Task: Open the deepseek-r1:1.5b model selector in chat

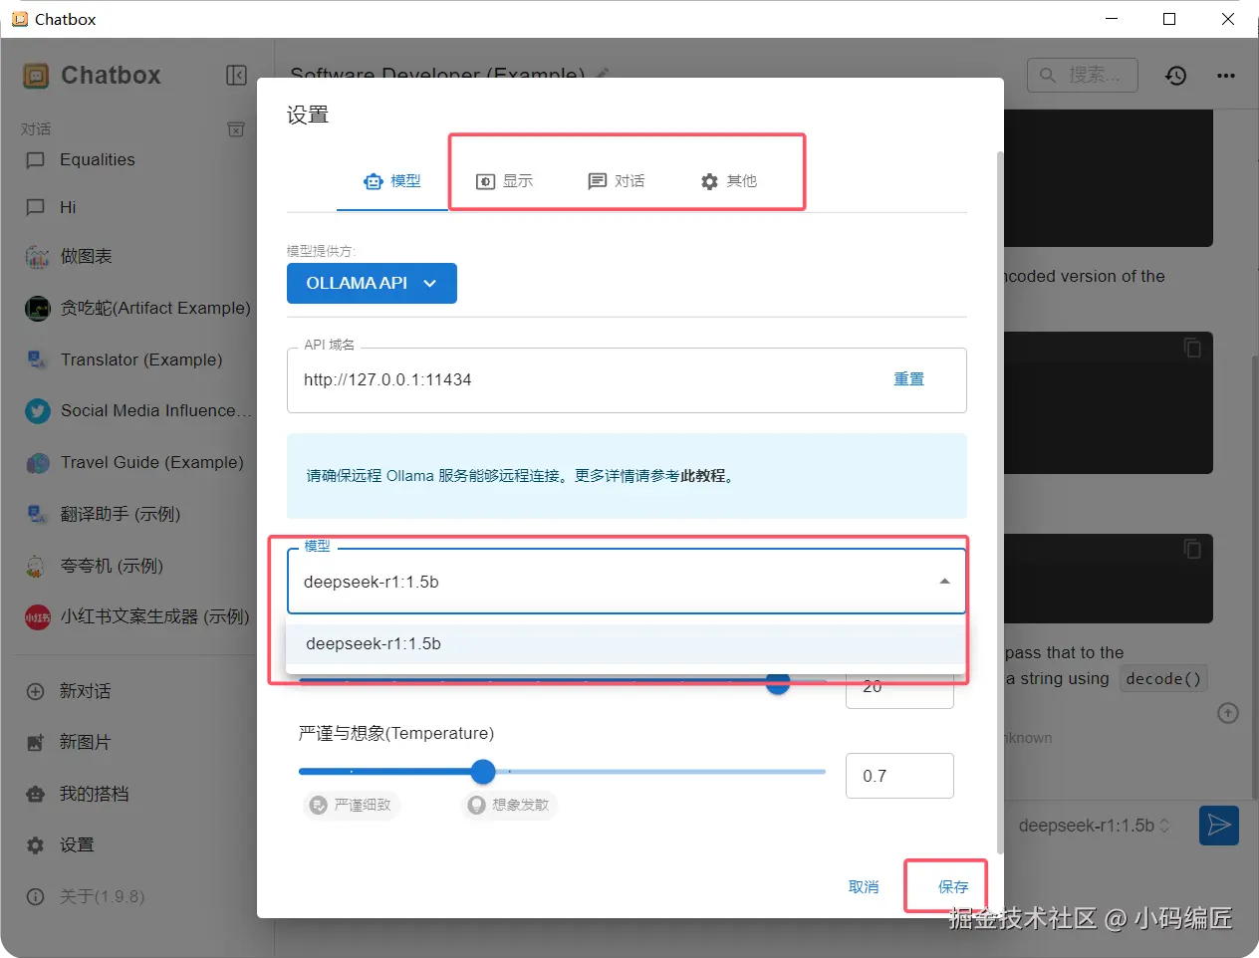Action: click(x=1094, y=826)
